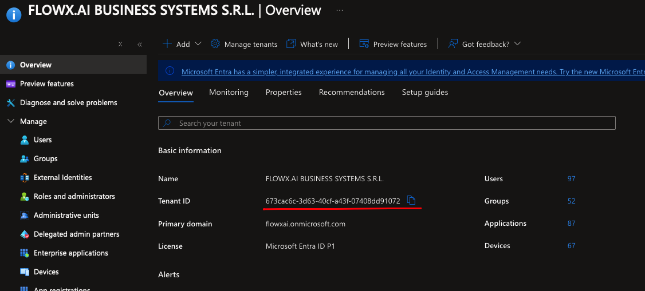The height and width of the screenshot is (291, 645).
Task: Open the Add dropdown arrow
Action: [198, 43]
